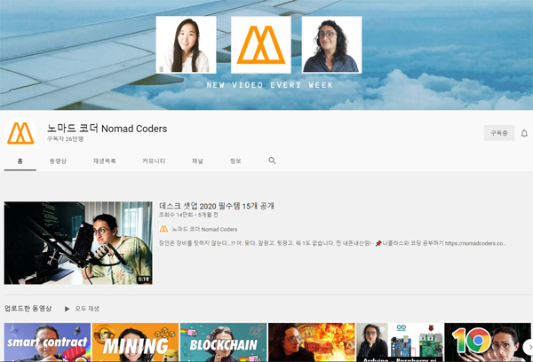Click the 5:18 duration badge on the featured video
The image size is (533, 362).
[x=144, y=279]
